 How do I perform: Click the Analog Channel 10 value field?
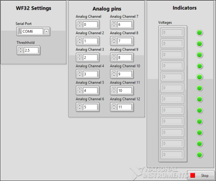pos(124,74)
